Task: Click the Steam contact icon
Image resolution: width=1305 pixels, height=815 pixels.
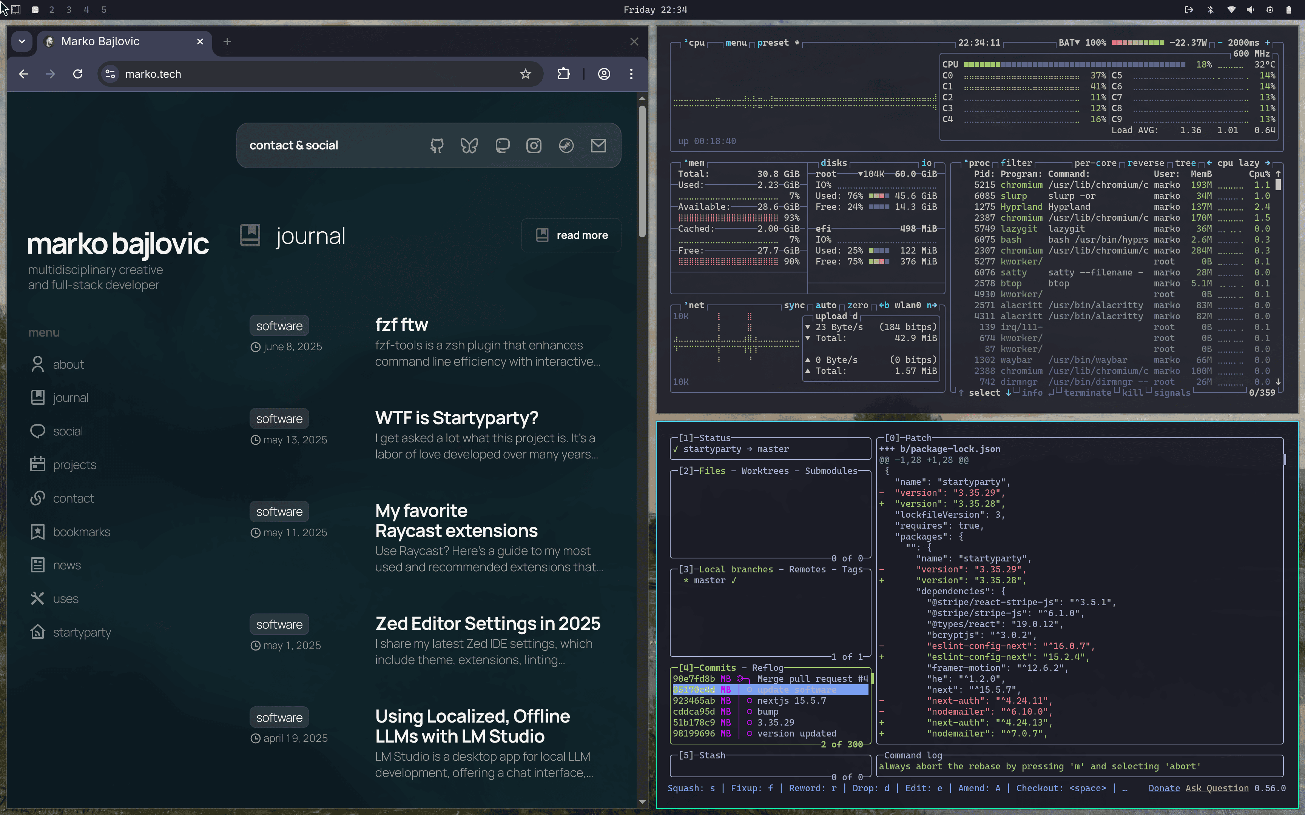Action: (x=566, y=145)
